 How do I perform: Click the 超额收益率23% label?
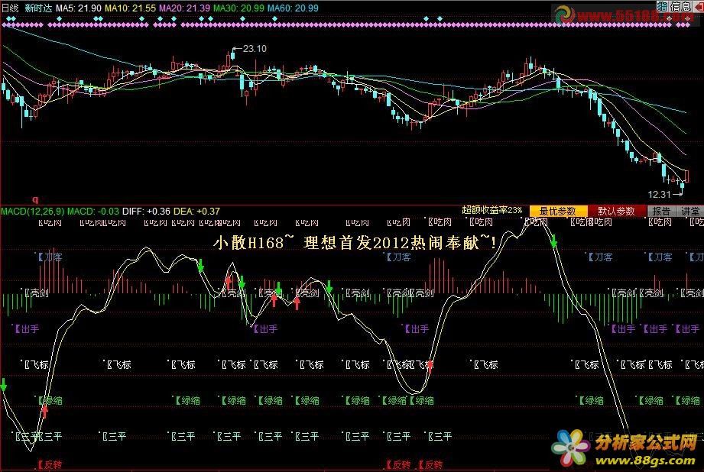492,210
